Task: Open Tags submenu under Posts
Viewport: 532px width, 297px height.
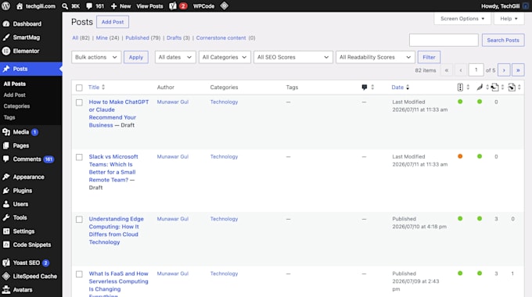Action: click(9, 117)
